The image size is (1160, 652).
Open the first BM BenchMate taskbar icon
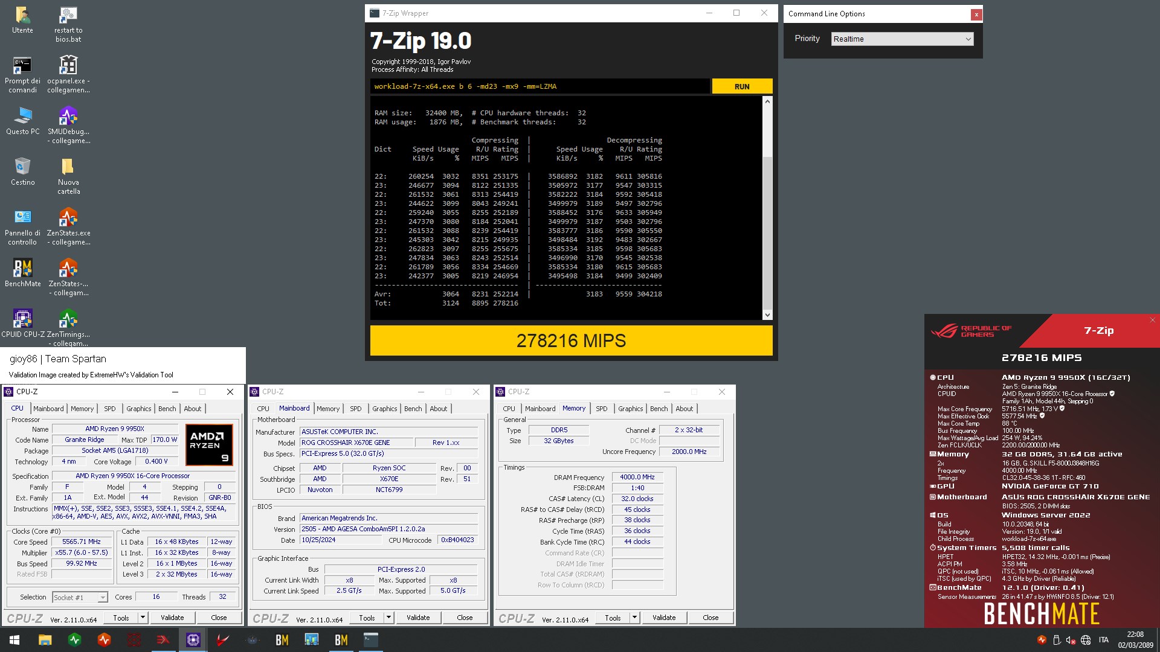(x=282, y=640)
